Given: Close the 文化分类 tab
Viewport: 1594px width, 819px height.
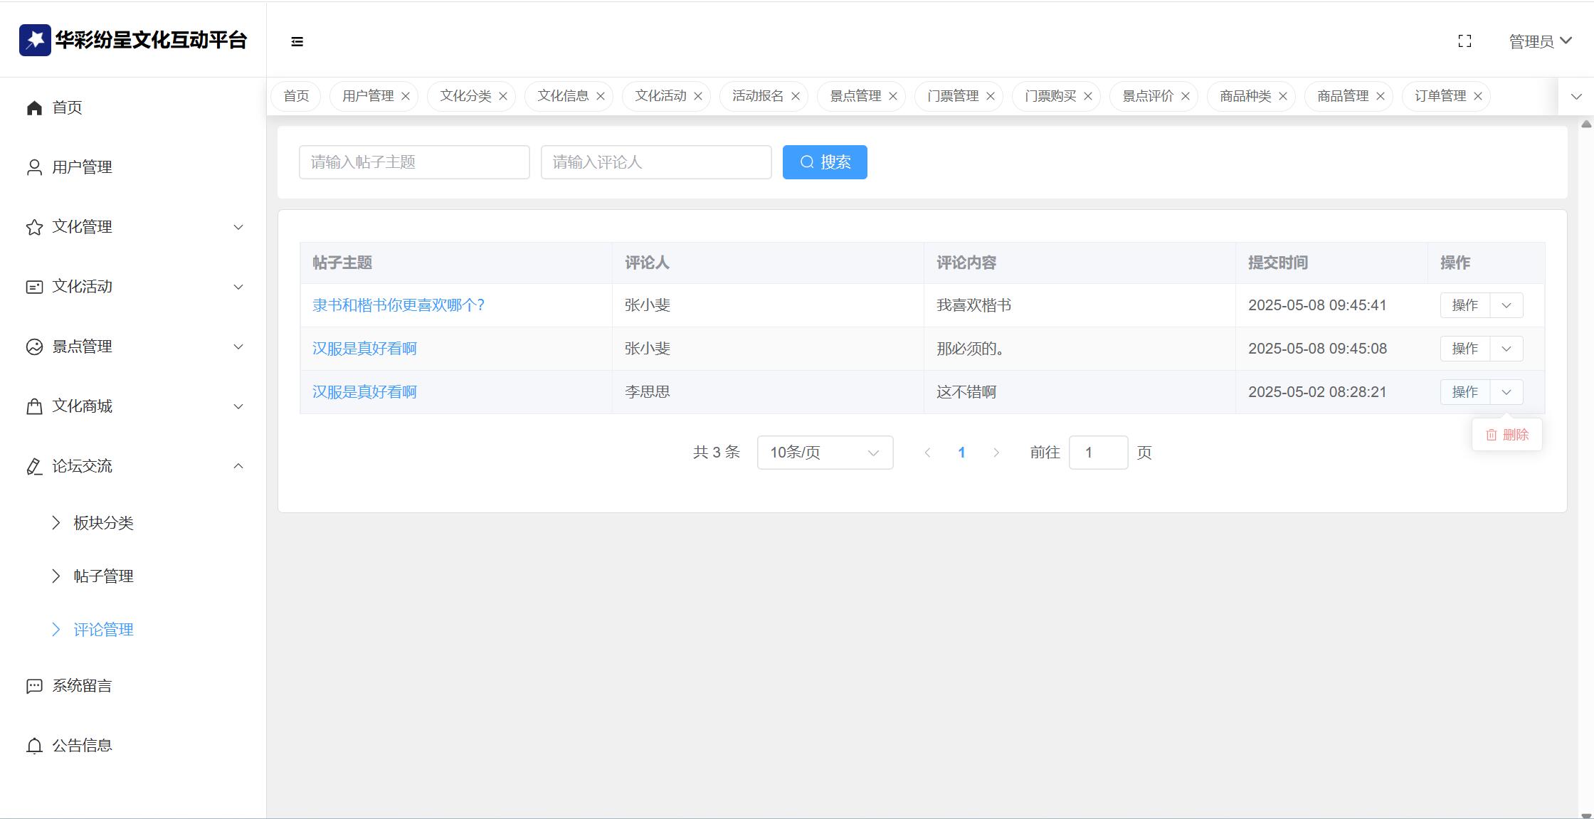Looking at the screenshot, I should [x=503, y=96].
